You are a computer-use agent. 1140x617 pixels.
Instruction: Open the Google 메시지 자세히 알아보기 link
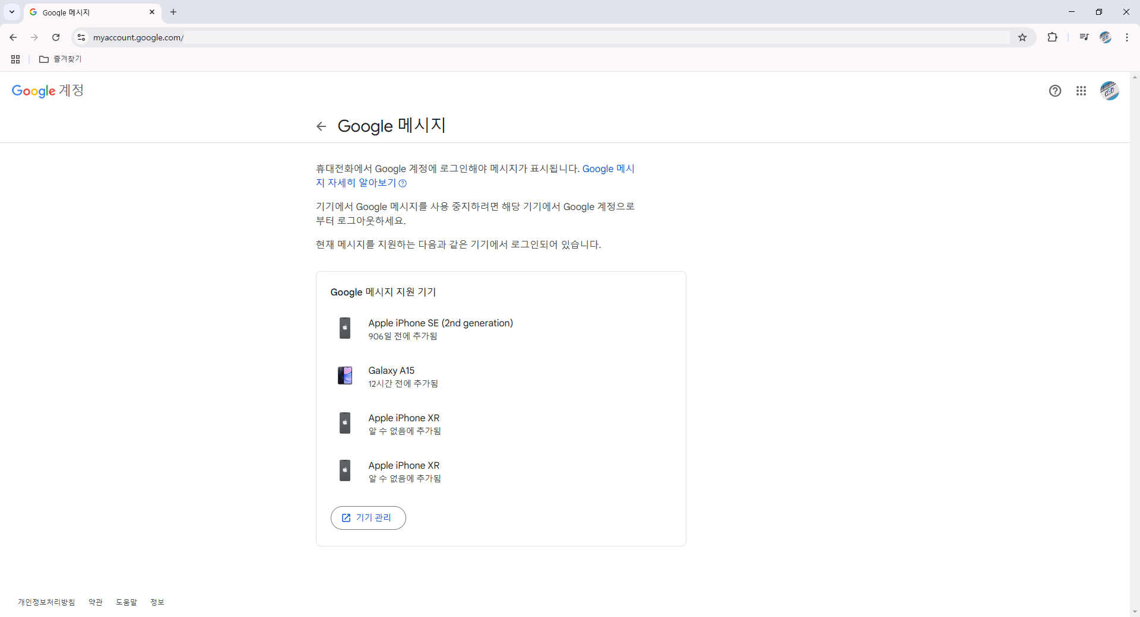point(475,176)
